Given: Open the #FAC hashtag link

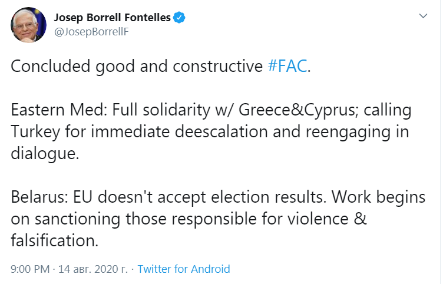Looking at the screenshot, I should tap(287, 66).
